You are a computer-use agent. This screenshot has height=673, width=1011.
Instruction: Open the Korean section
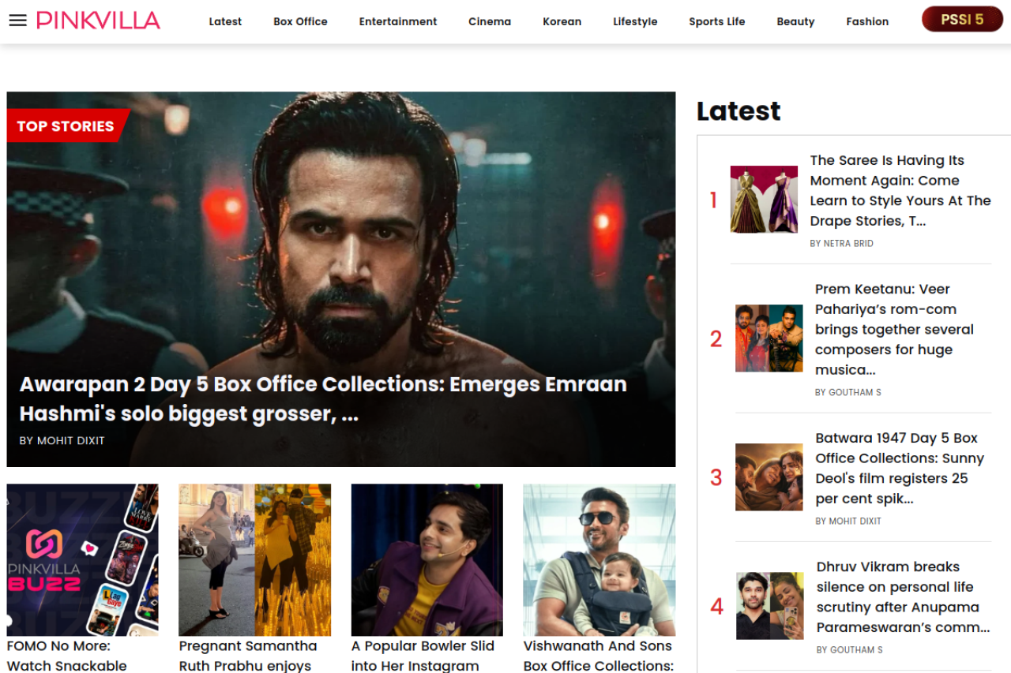[x=562, y=21]
